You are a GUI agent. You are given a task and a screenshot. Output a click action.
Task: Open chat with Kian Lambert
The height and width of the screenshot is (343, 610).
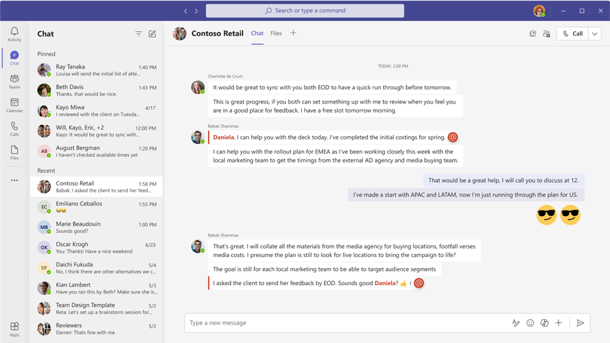pos(96,288)
